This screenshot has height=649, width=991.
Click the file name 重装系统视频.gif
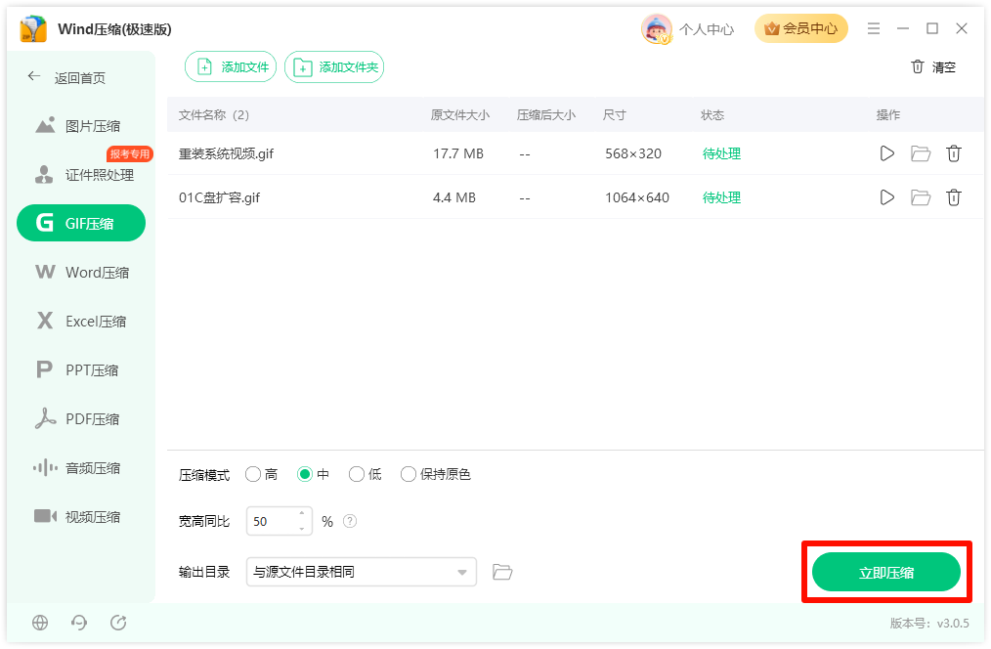227,153
